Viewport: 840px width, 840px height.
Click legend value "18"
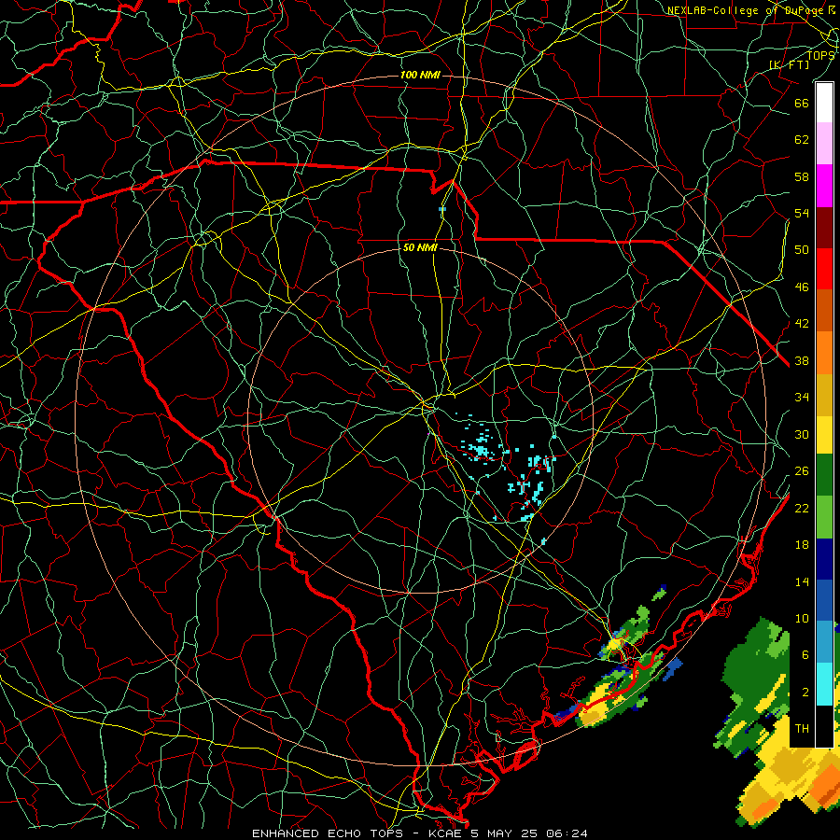802,545
